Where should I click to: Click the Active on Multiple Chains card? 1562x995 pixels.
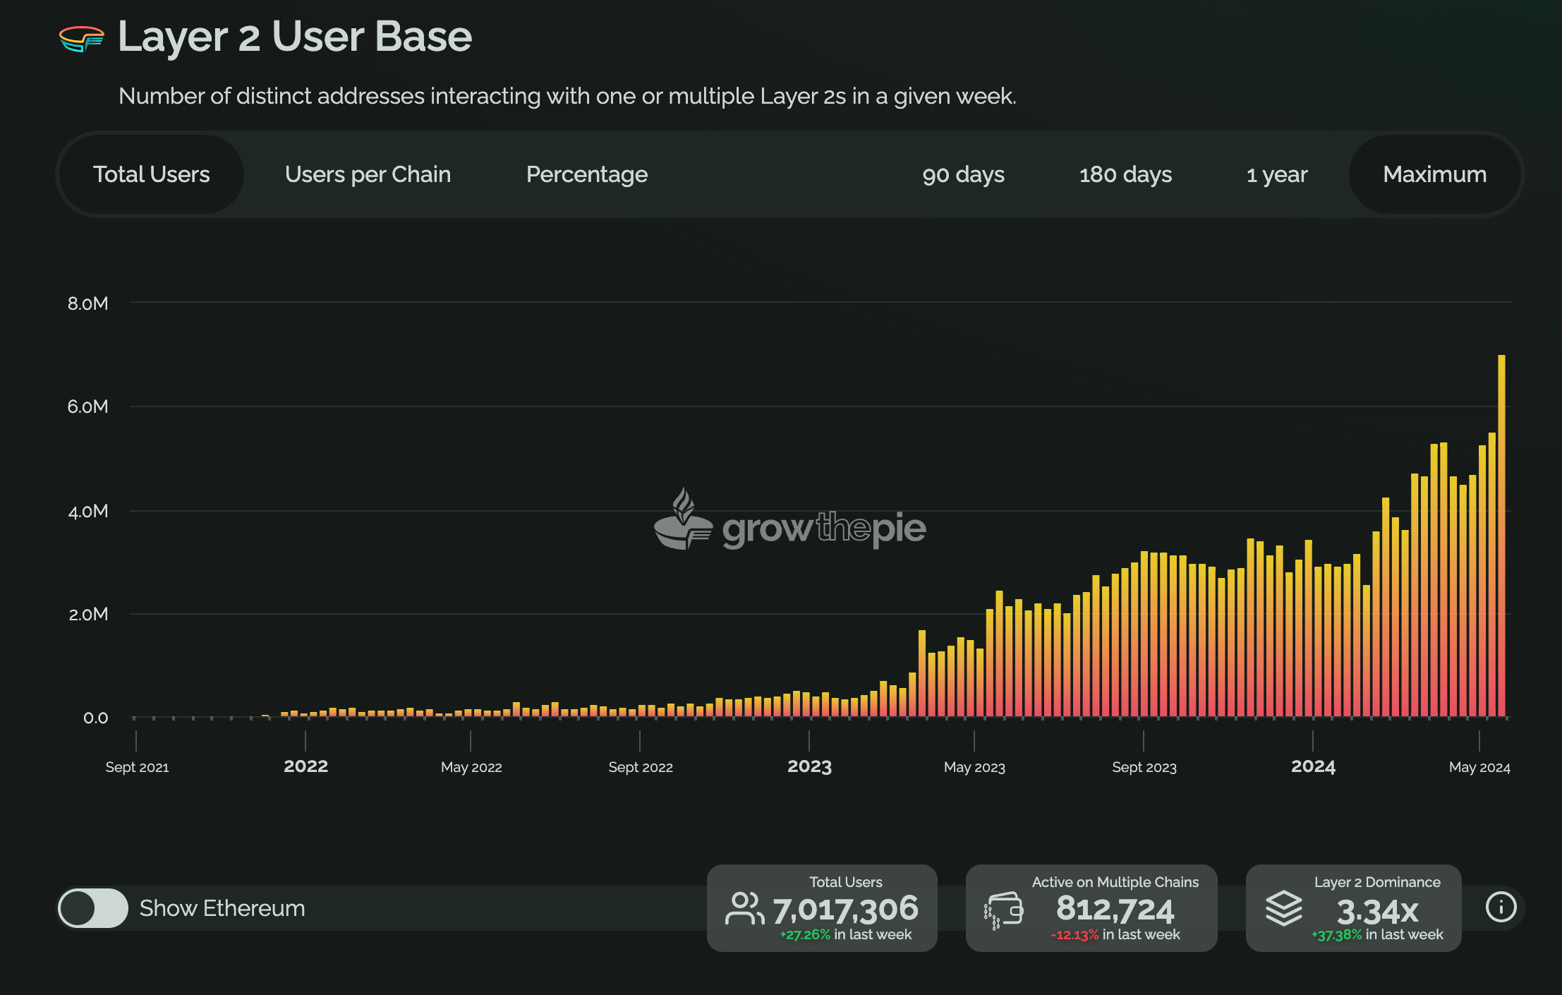1091,908
